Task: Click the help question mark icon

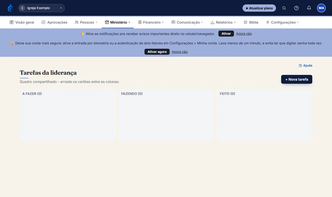Action: pos(296,8)
